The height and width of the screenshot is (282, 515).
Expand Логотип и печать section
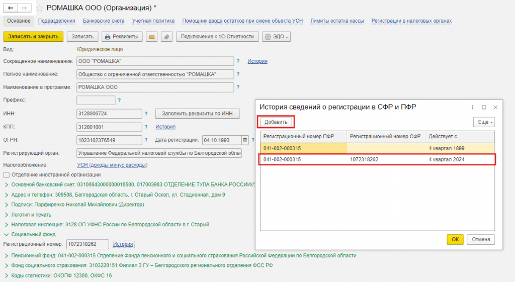pyautogui.click(x=6, y=215)
